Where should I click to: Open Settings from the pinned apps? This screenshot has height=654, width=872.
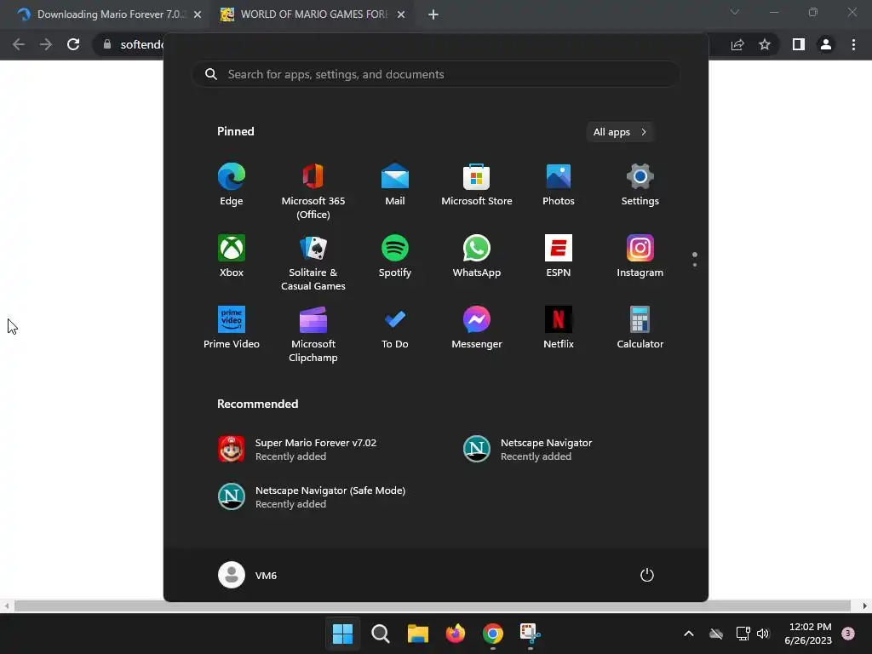click(640, 185)
